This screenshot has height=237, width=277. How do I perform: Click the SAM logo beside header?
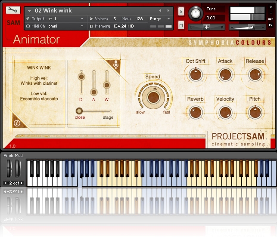pos(13,23)
